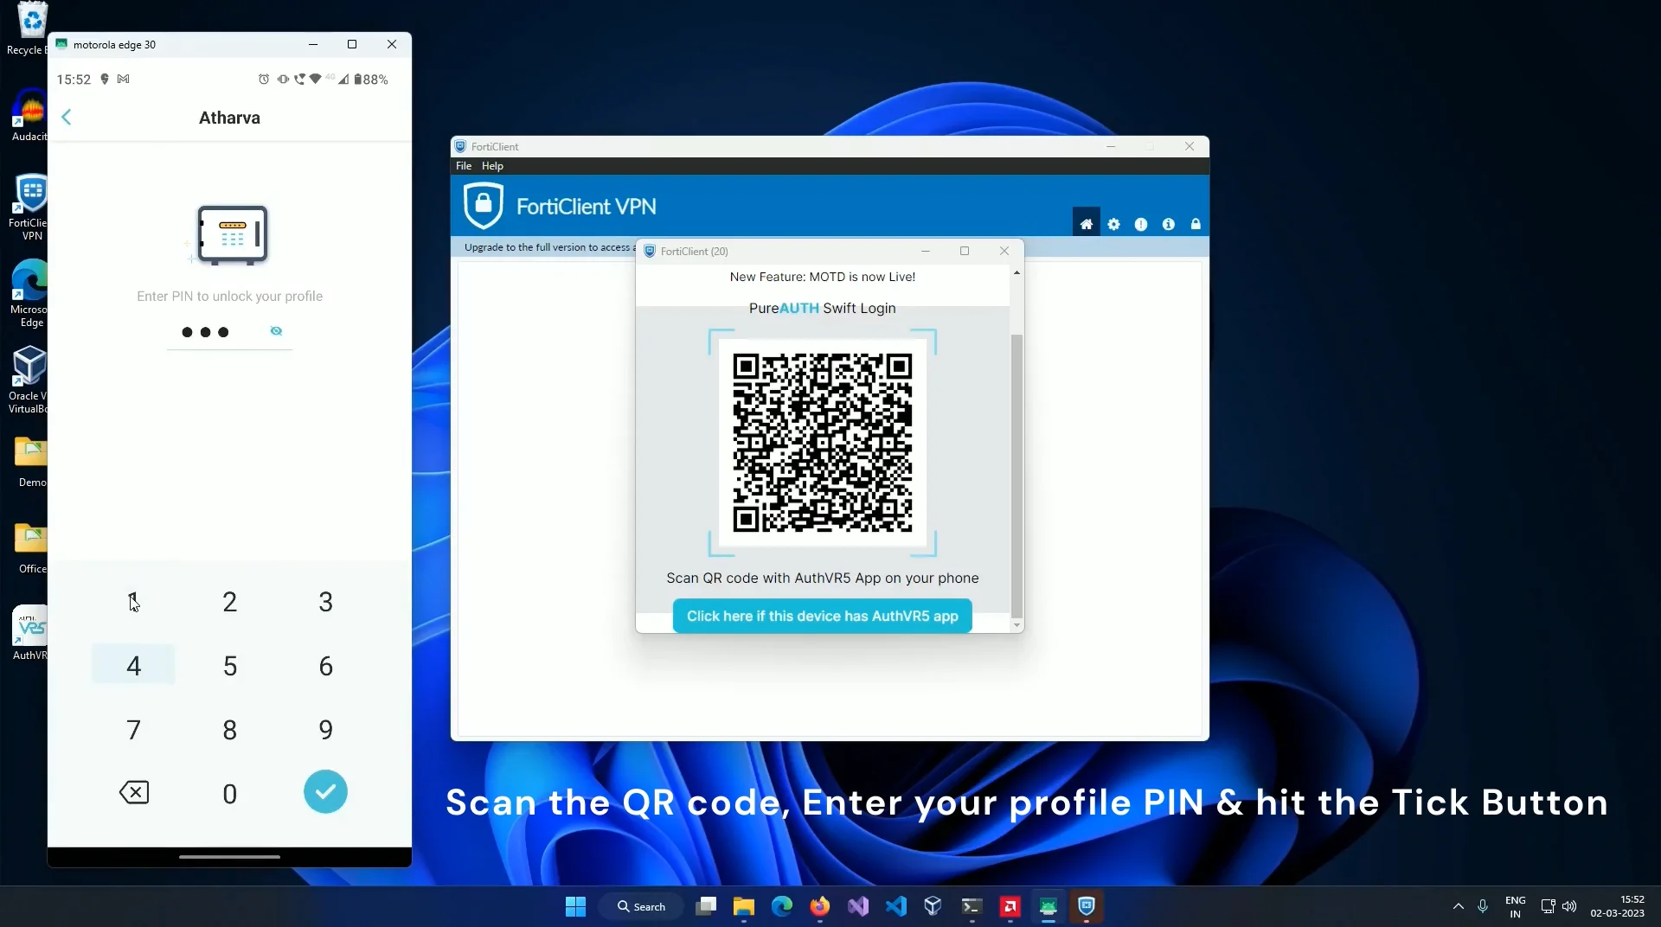Viewport: 1661px width, 927px height.
Task: Go back using the arrow in Atharva screen
Action: coord(67,117)
